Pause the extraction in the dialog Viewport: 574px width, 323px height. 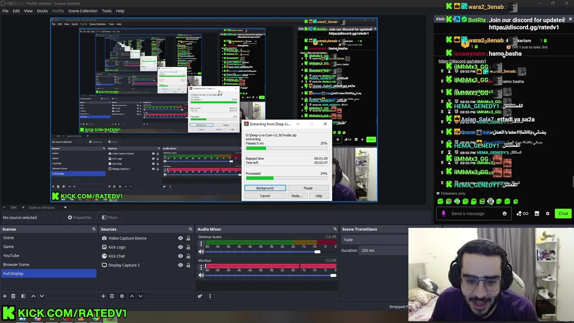click(308, 188)
